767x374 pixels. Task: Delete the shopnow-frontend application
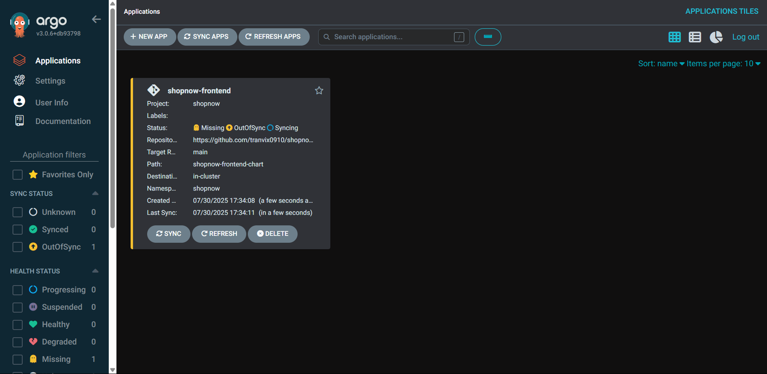tap(273, 234)
